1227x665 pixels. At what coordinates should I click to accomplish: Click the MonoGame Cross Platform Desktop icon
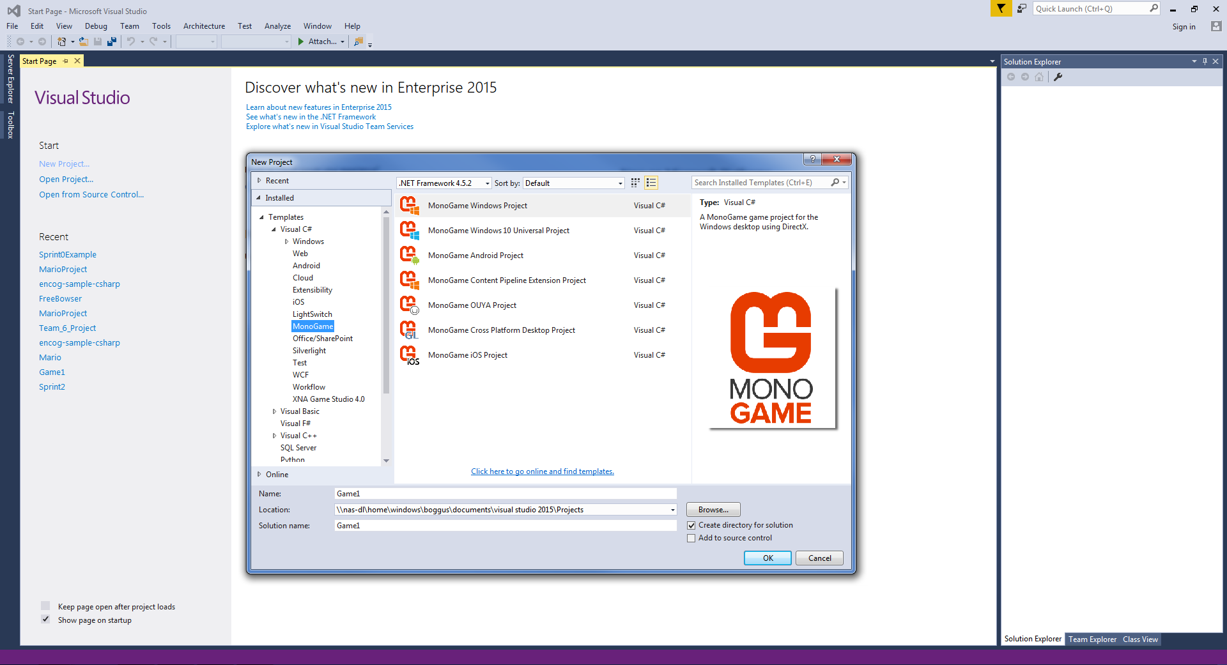point(410,330)
